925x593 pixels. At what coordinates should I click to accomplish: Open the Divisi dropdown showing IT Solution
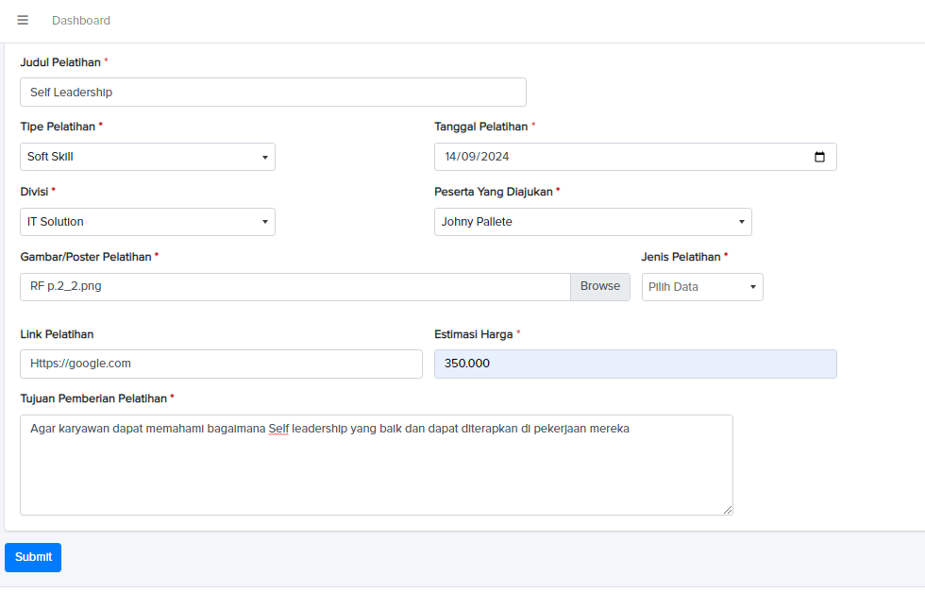click(147, 222)
